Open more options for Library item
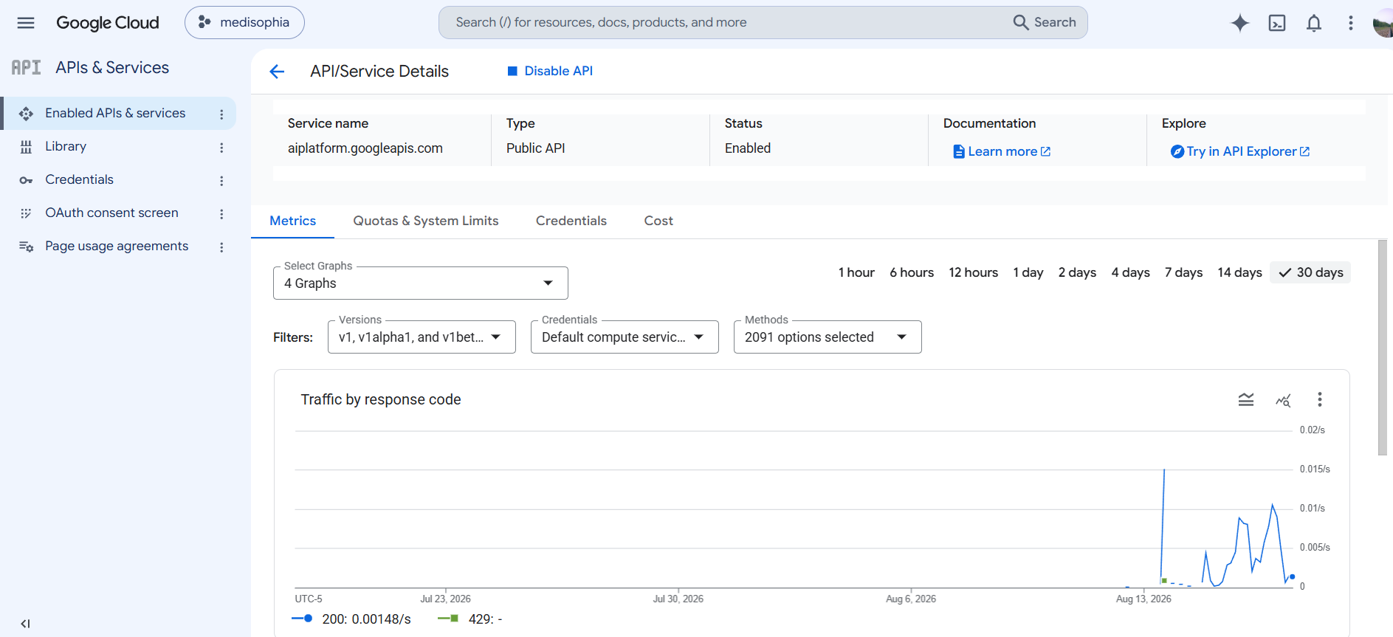 [221, 148]
